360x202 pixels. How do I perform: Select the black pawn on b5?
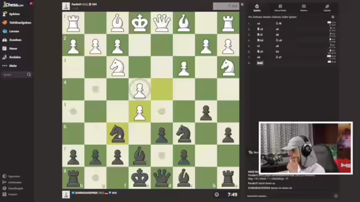point(206,112)
